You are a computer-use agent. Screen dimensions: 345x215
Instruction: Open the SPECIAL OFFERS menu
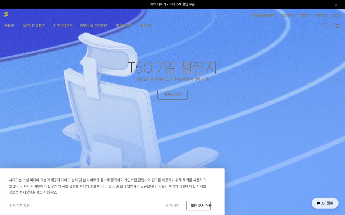coord(94,26)
